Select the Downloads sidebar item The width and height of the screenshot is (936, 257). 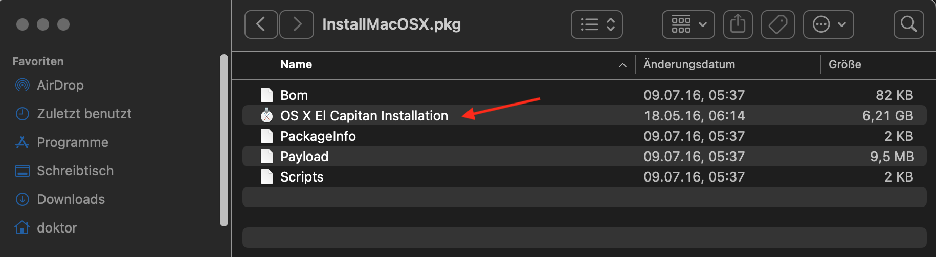tap(71, 199)
